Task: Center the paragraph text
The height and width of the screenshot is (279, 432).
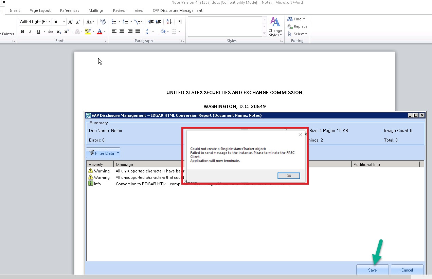Action: [x=122, y=32]
